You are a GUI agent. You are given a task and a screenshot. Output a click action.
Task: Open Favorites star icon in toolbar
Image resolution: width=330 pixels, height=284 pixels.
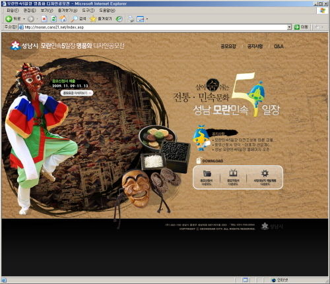pos(93,19)
